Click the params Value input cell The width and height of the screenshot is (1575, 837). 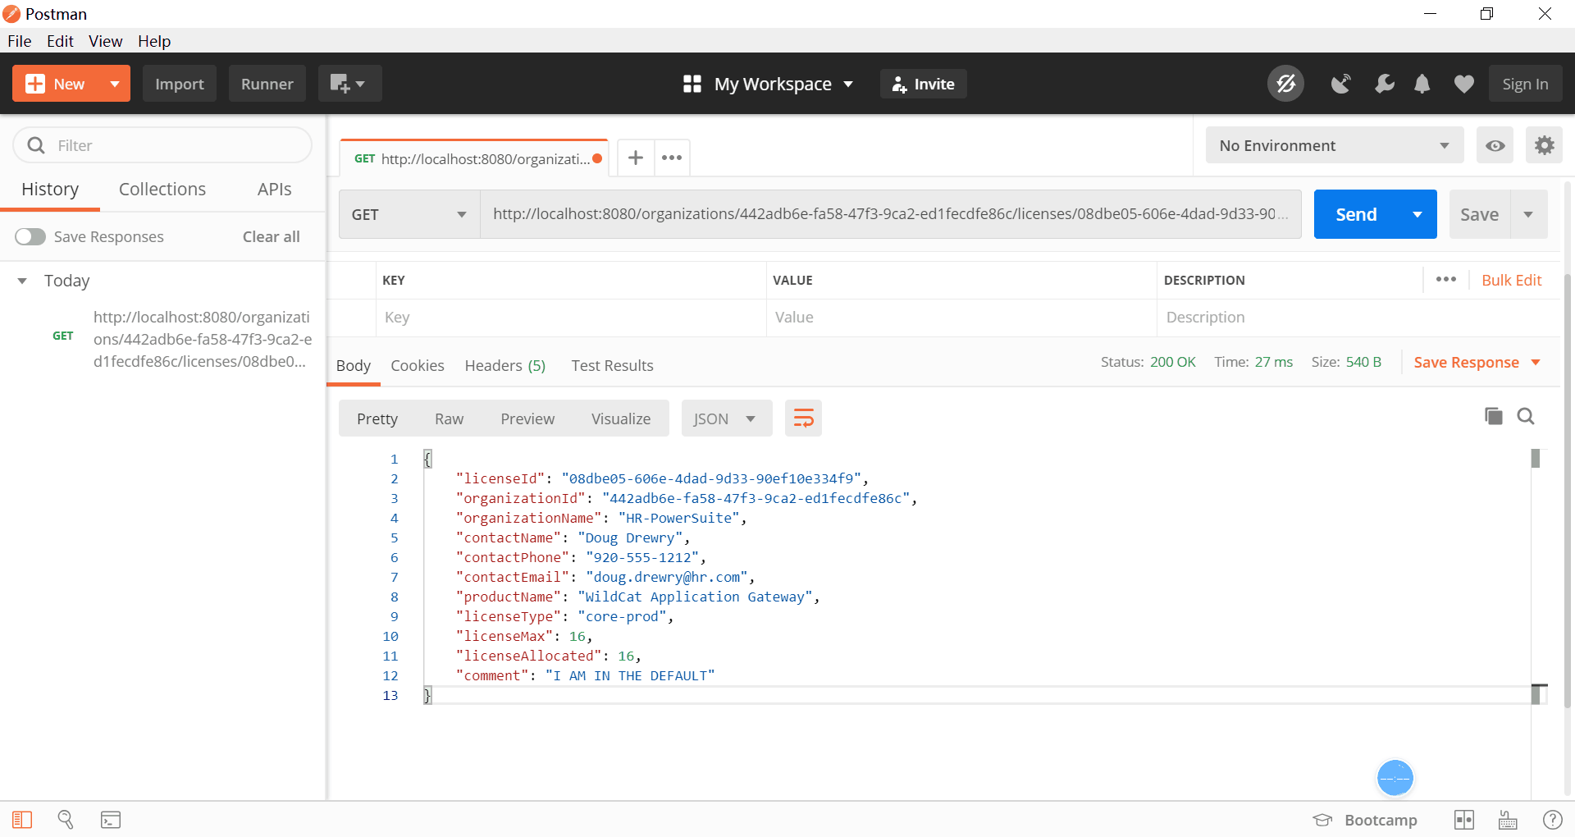click(961, 317)
